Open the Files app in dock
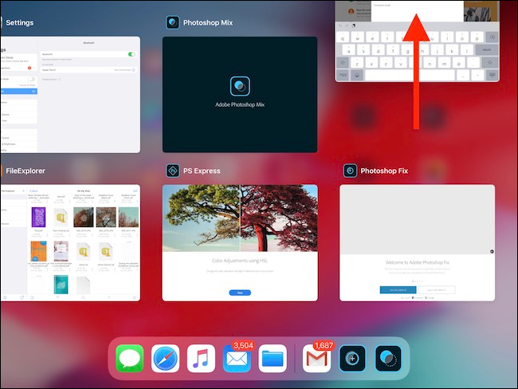Image resolution: width=518 pixels, height=389 pixels. pos(273,358)
